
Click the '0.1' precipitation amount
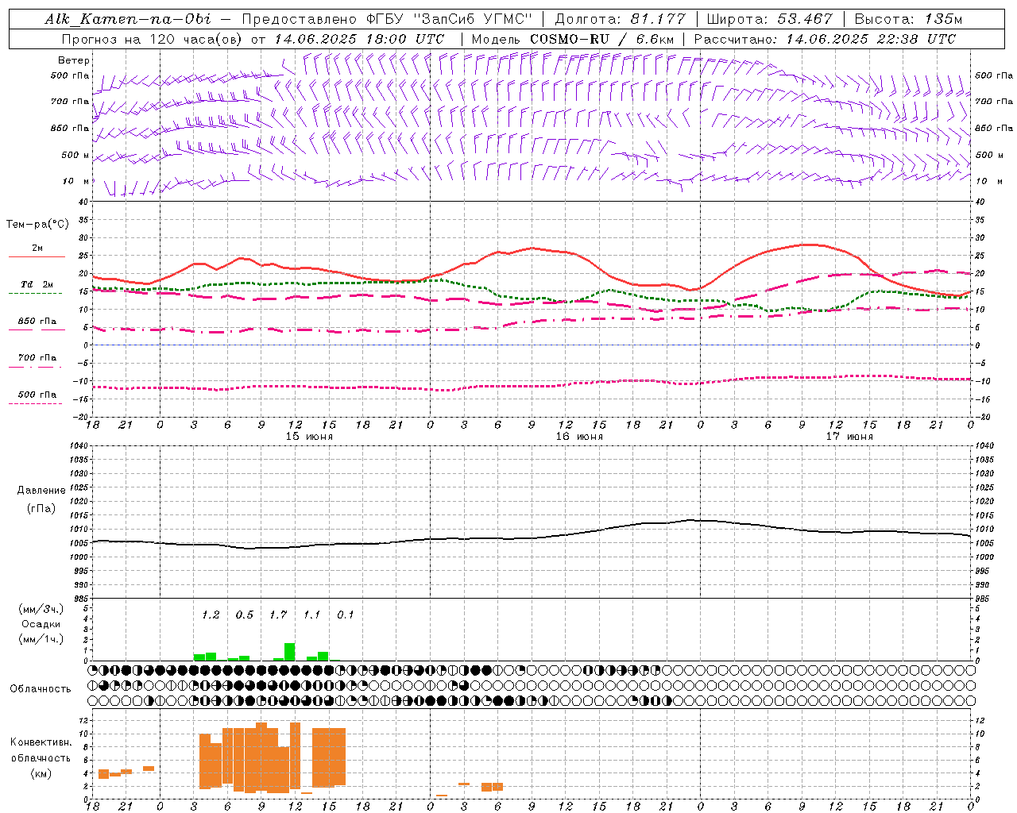pos(346,615)
